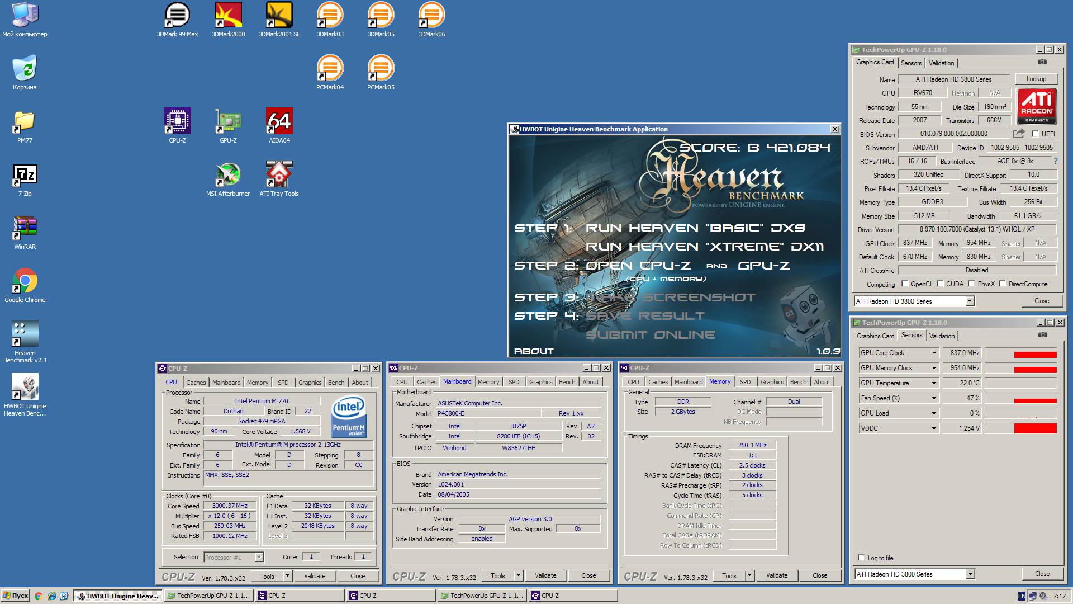The width and height of the screenshot is (1073, 604).
Task: Click the VDDC sensor graph
Action: (1020, 428)
